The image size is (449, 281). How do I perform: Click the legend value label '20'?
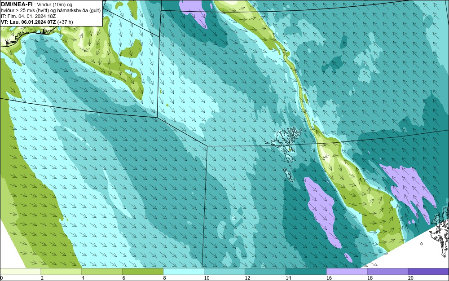tap(411, 278)
